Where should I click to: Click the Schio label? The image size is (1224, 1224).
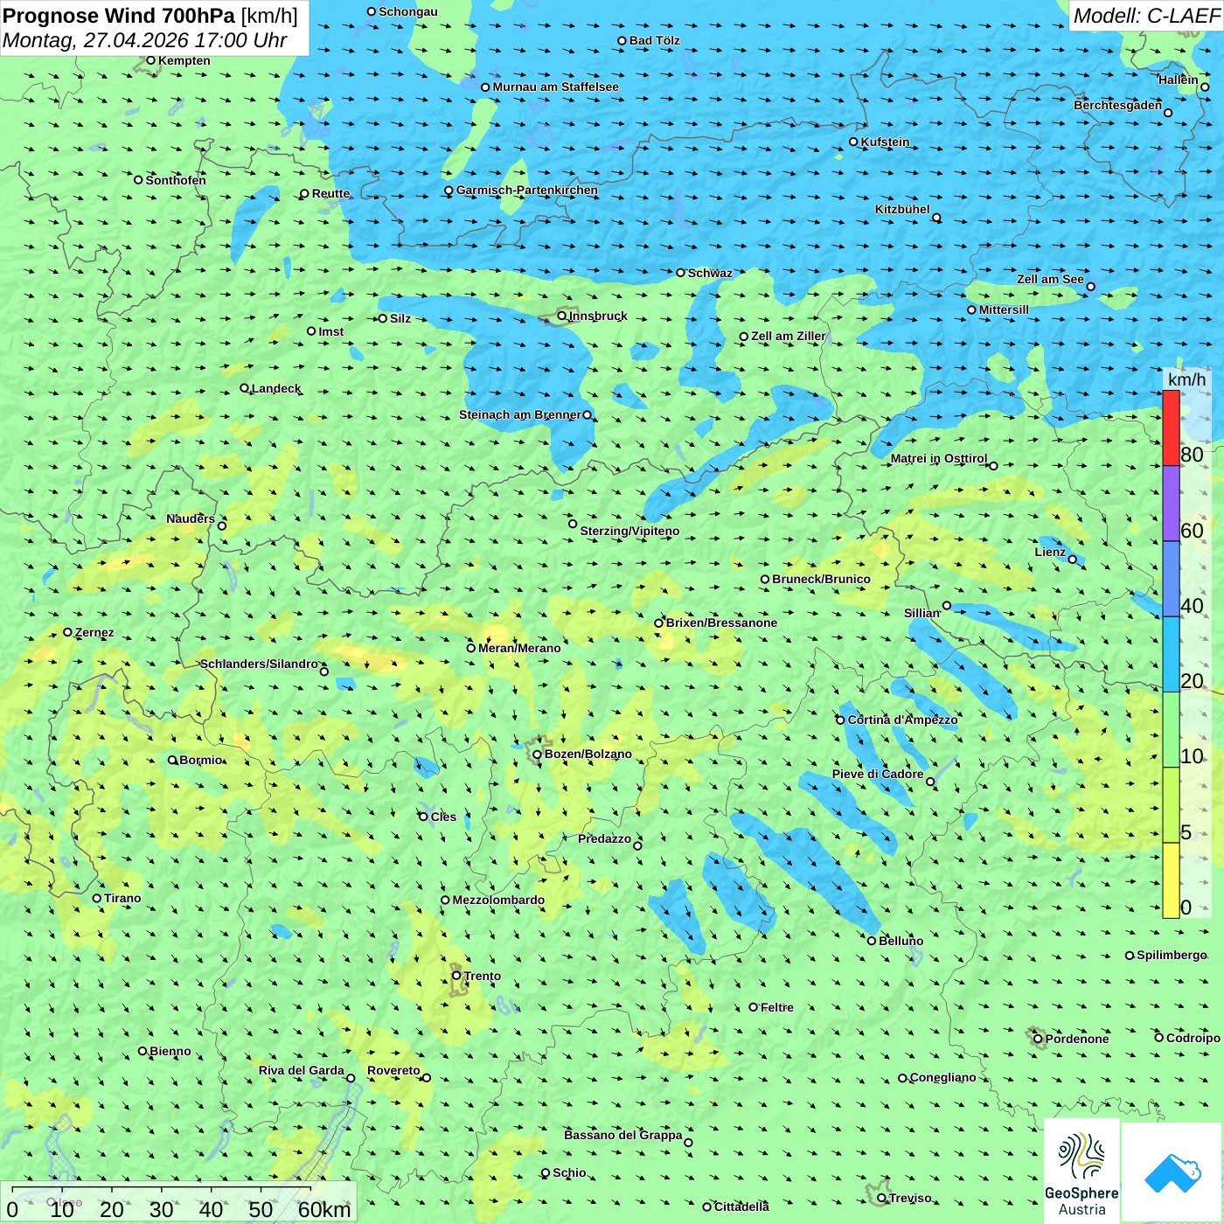tap(569, 1172)
